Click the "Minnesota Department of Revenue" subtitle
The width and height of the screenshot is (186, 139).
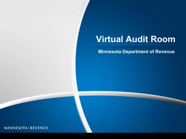pyautogui.click(x=136, y=52)
